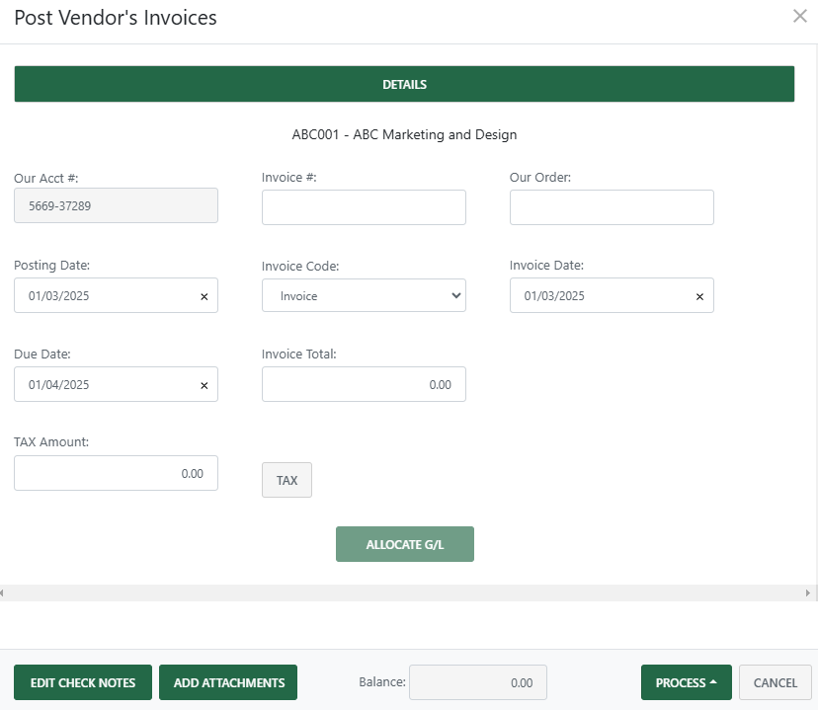Click the DETAILS section header
This screenshot has height=710, width=818.
click(x=404, y=84)
